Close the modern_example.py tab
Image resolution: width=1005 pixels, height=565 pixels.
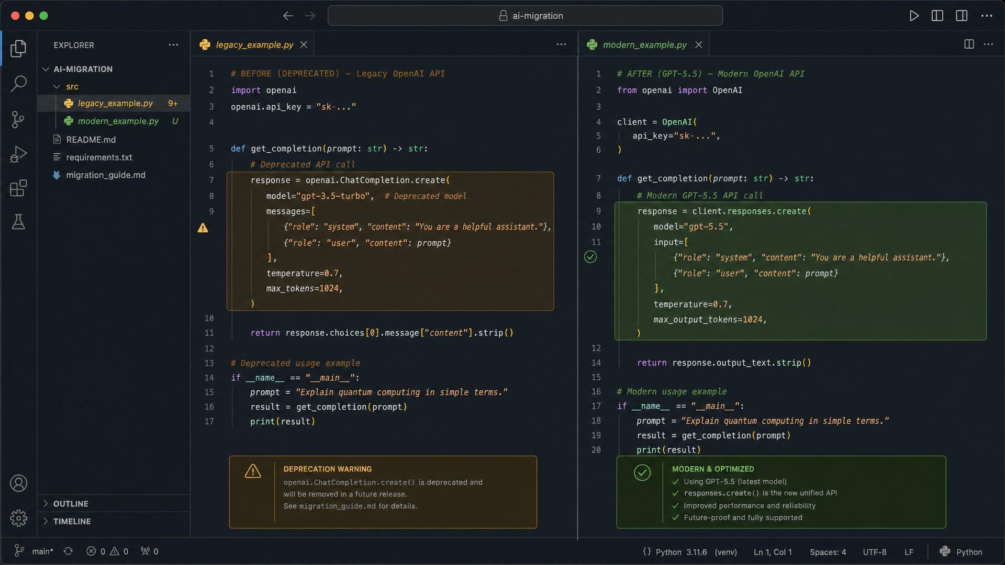[x=698, y=45]
